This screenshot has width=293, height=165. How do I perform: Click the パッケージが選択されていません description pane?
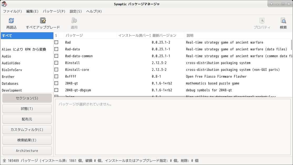(173, 127)
